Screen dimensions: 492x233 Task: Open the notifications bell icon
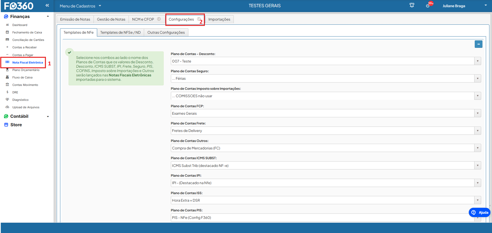412,5
